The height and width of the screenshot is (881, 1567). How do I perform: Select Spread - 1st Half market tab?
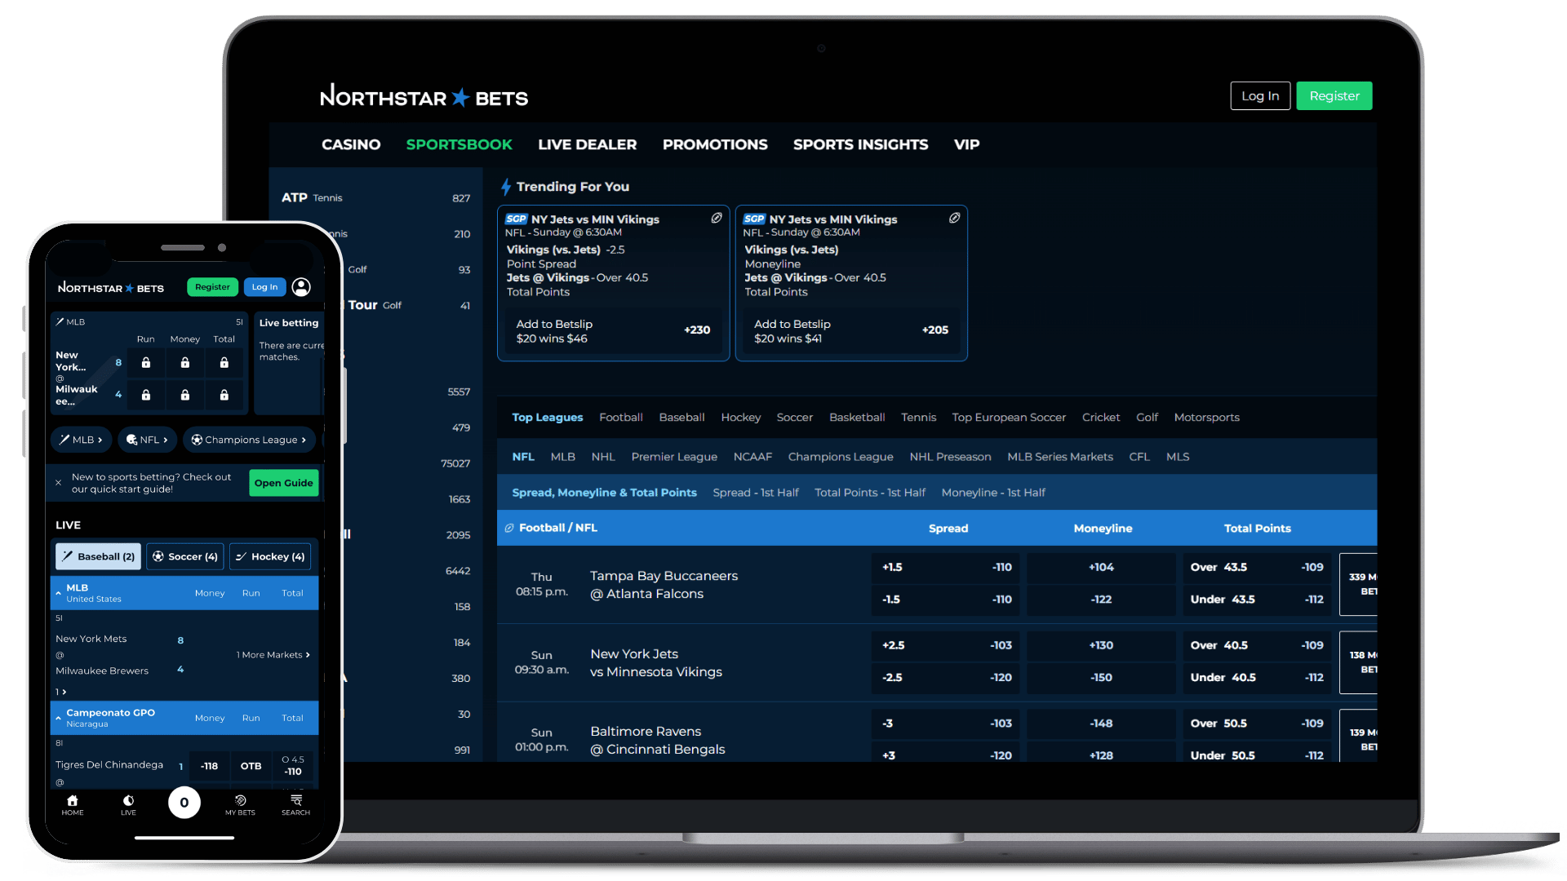[x=756, y=493]
